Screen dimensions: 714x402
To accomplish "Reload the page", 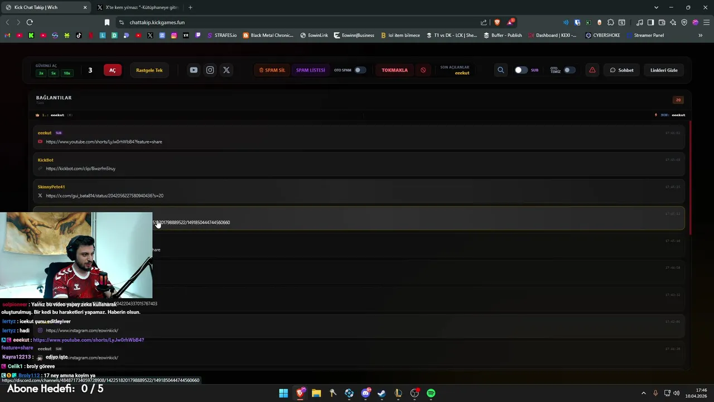I will (30, 22).
